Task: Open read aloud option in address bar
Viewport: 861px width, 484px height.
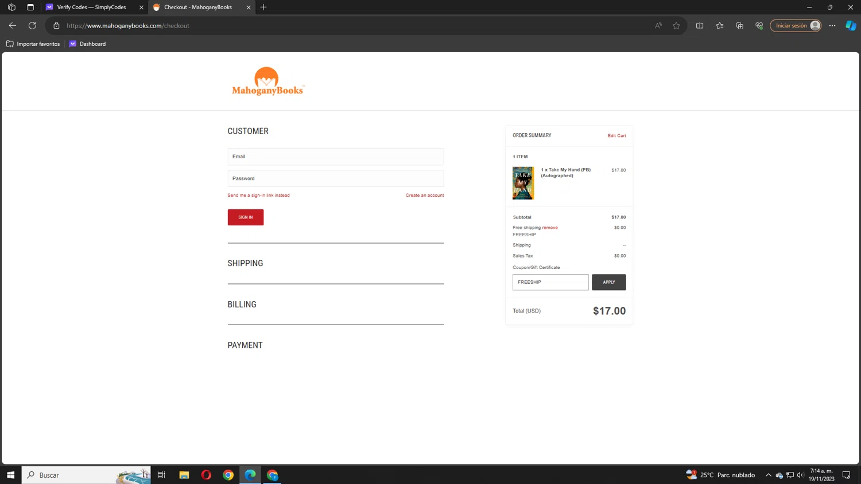Action: tap(658, 25)
